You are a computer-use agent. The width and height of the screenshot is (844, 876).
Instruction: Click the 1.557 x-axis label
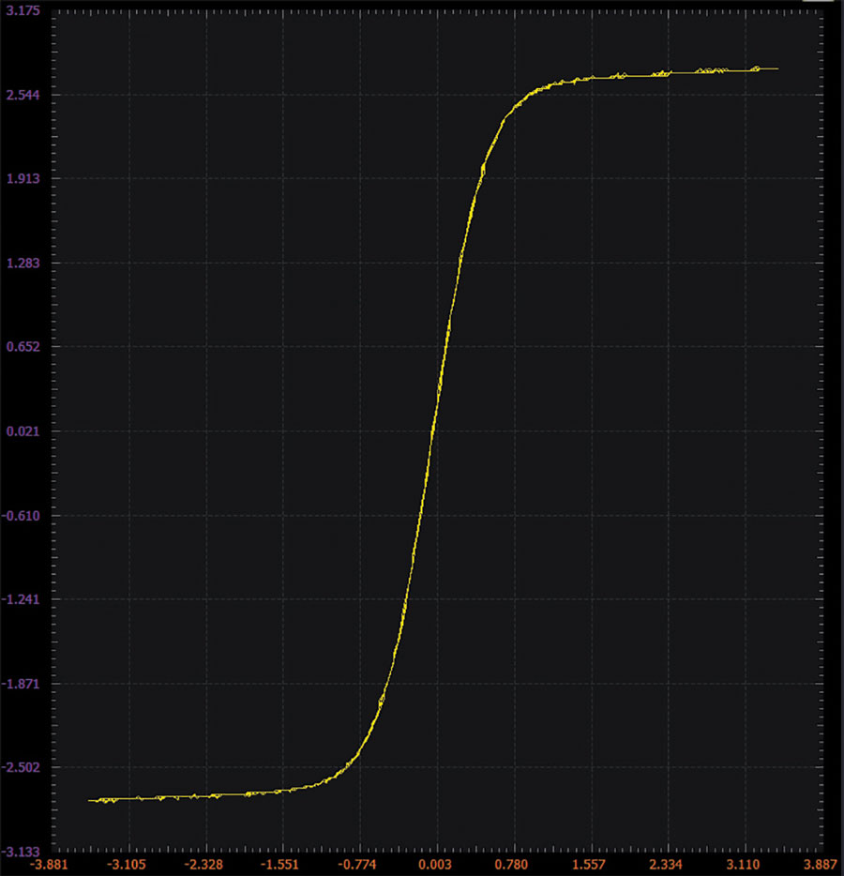coord(589,865)
